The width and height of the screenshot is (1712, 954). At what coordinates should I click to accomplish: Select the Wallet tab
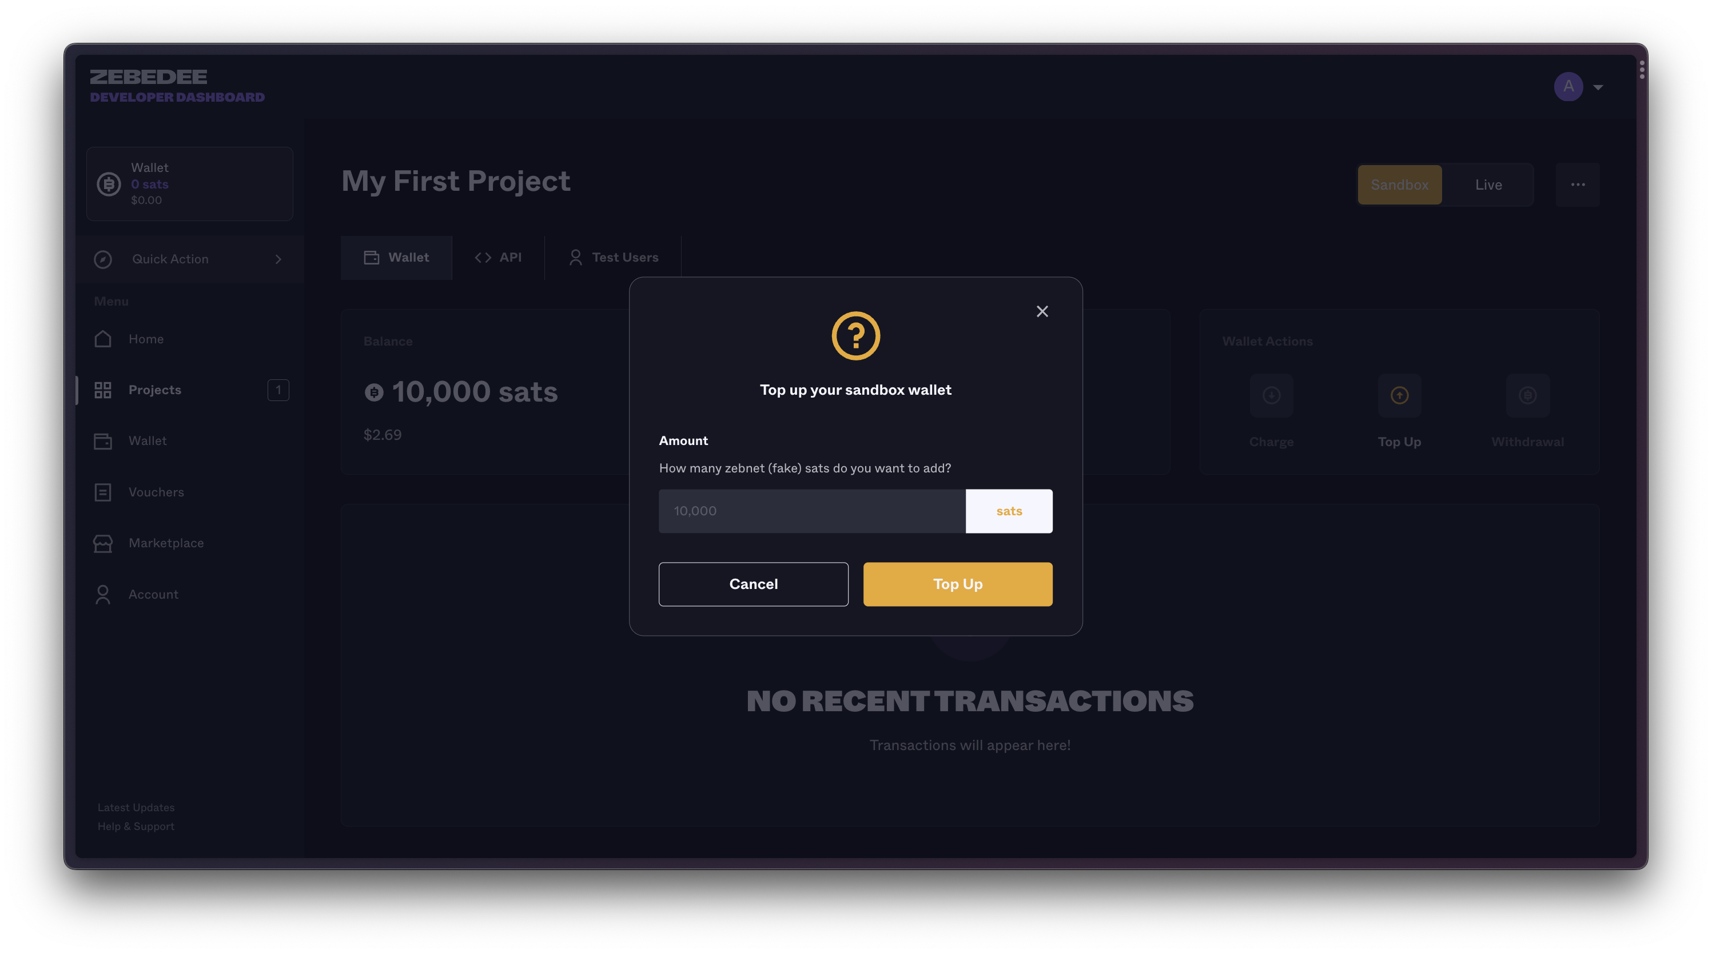tap(396, 257)
